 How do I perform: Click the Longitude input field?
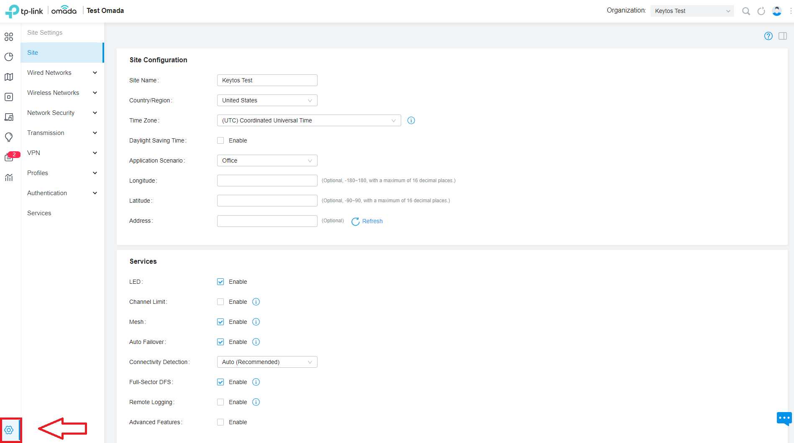267,181
